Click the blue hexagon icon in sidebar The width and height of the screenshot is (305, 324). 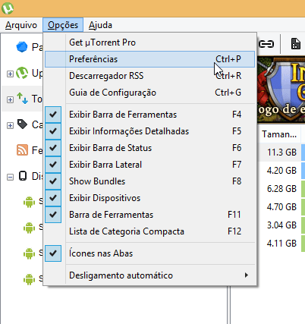point(22,47)
